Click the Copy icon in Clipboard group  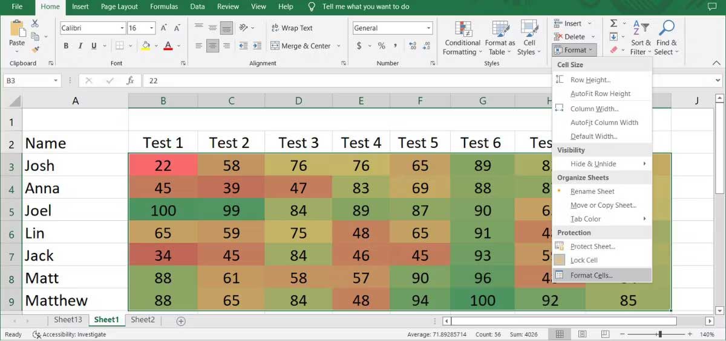click(34, 36)
